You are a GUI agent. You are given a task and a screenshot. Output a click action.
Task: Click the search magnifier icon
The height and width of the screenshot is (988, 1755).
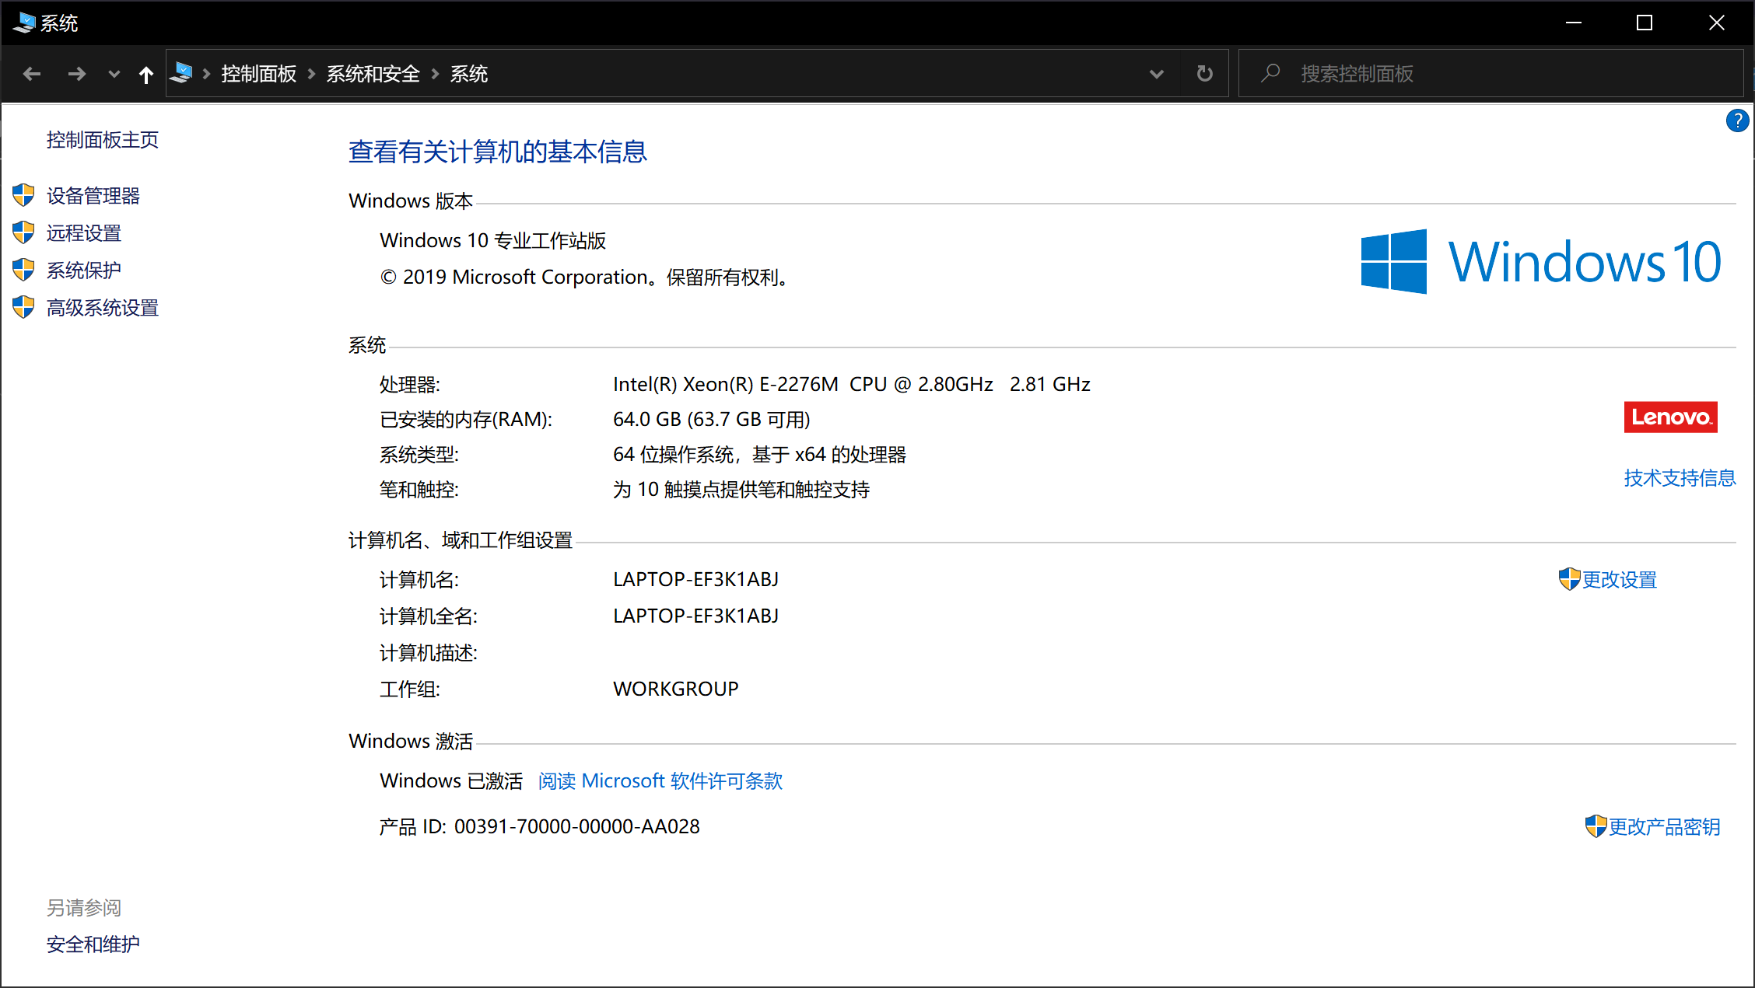[1271, 73]
